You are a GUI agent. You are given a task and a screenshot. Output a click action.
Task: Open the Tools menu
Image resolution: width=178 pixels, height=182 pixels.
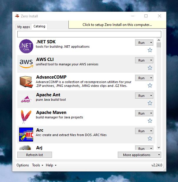click(38, 165)
